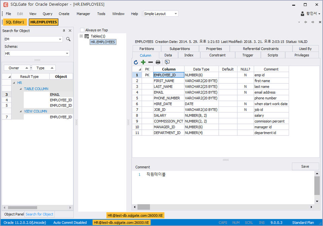This screenshot has width=323, height=226.
Task: Add a new column with green plus icon
Action: pyautogui.click(x=143, y=62)
